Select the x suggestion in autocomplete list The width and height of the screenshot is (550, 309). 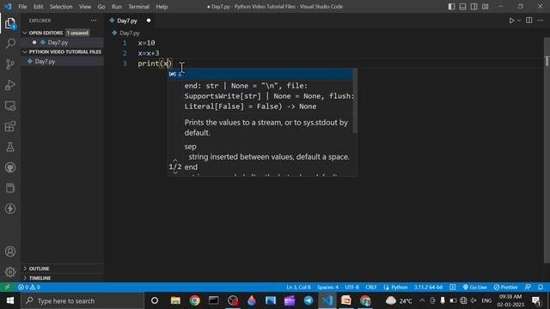[260, 74]
